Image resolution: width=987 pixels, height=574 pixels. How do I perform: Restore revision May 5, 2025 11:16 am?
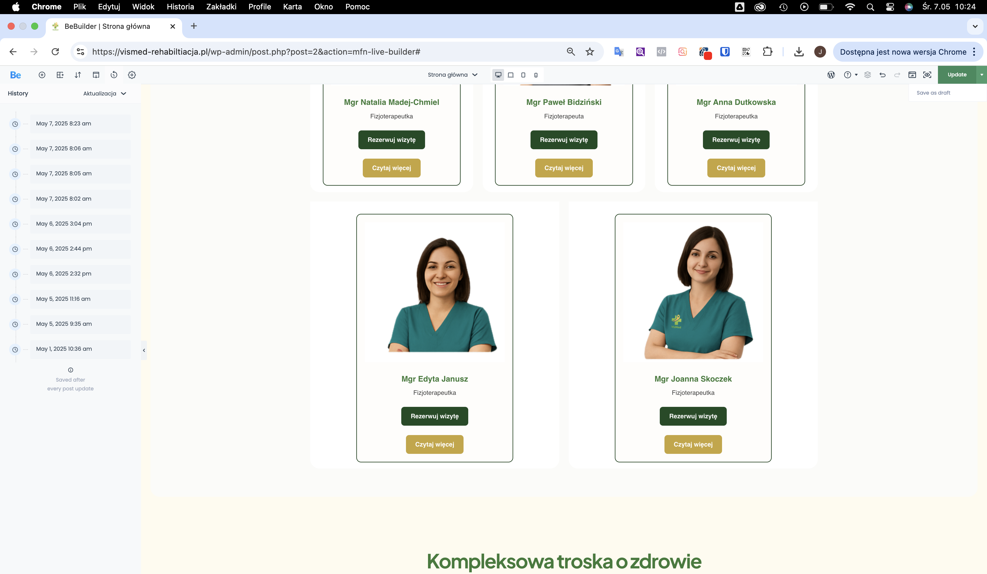[80, 299]
